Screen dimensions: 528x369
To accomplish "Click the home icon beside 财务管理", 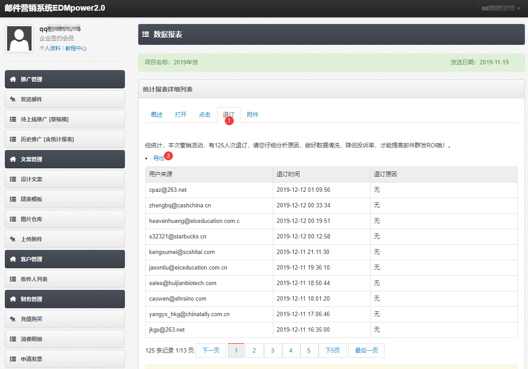I will click(x=13, y=299).
